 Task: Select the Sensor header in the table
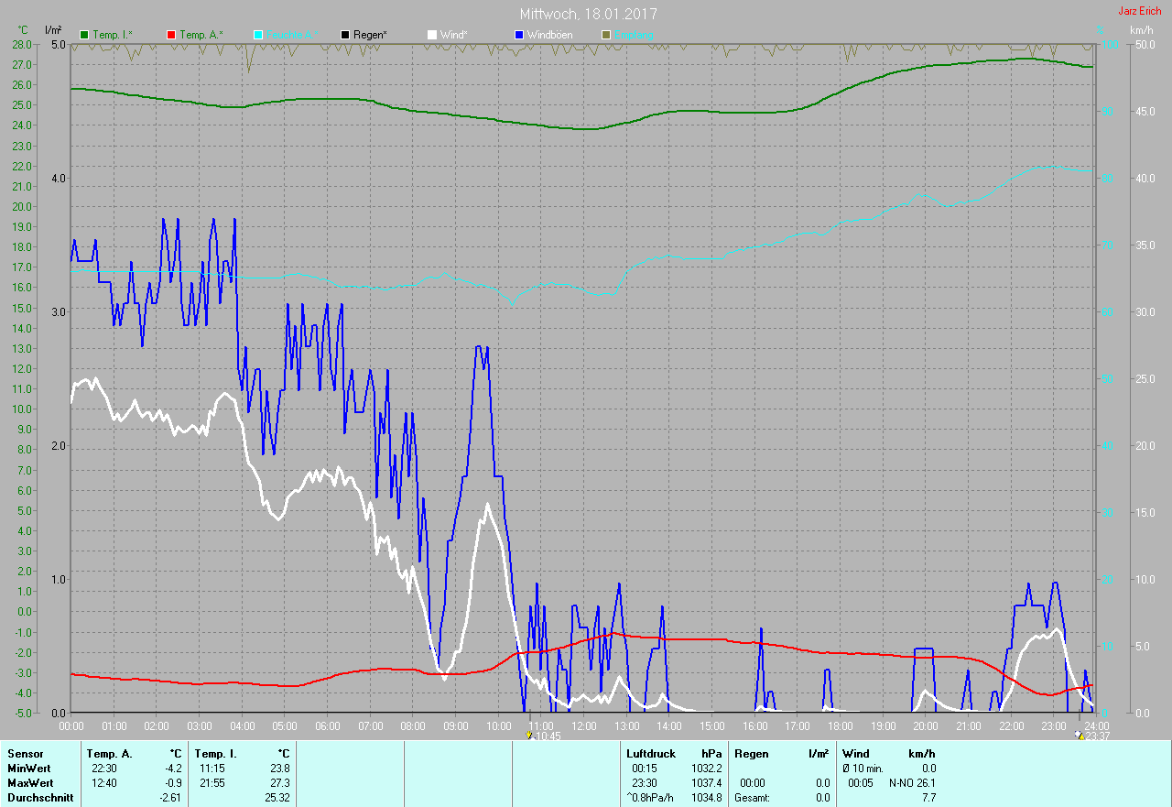point(25,754)
